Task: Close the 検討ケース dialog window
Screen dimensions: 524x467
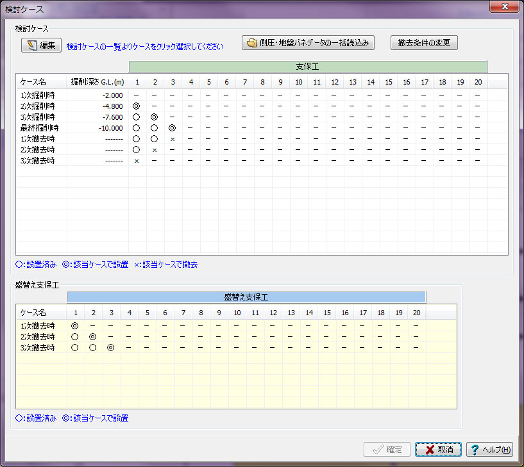Action: point(504,6)
